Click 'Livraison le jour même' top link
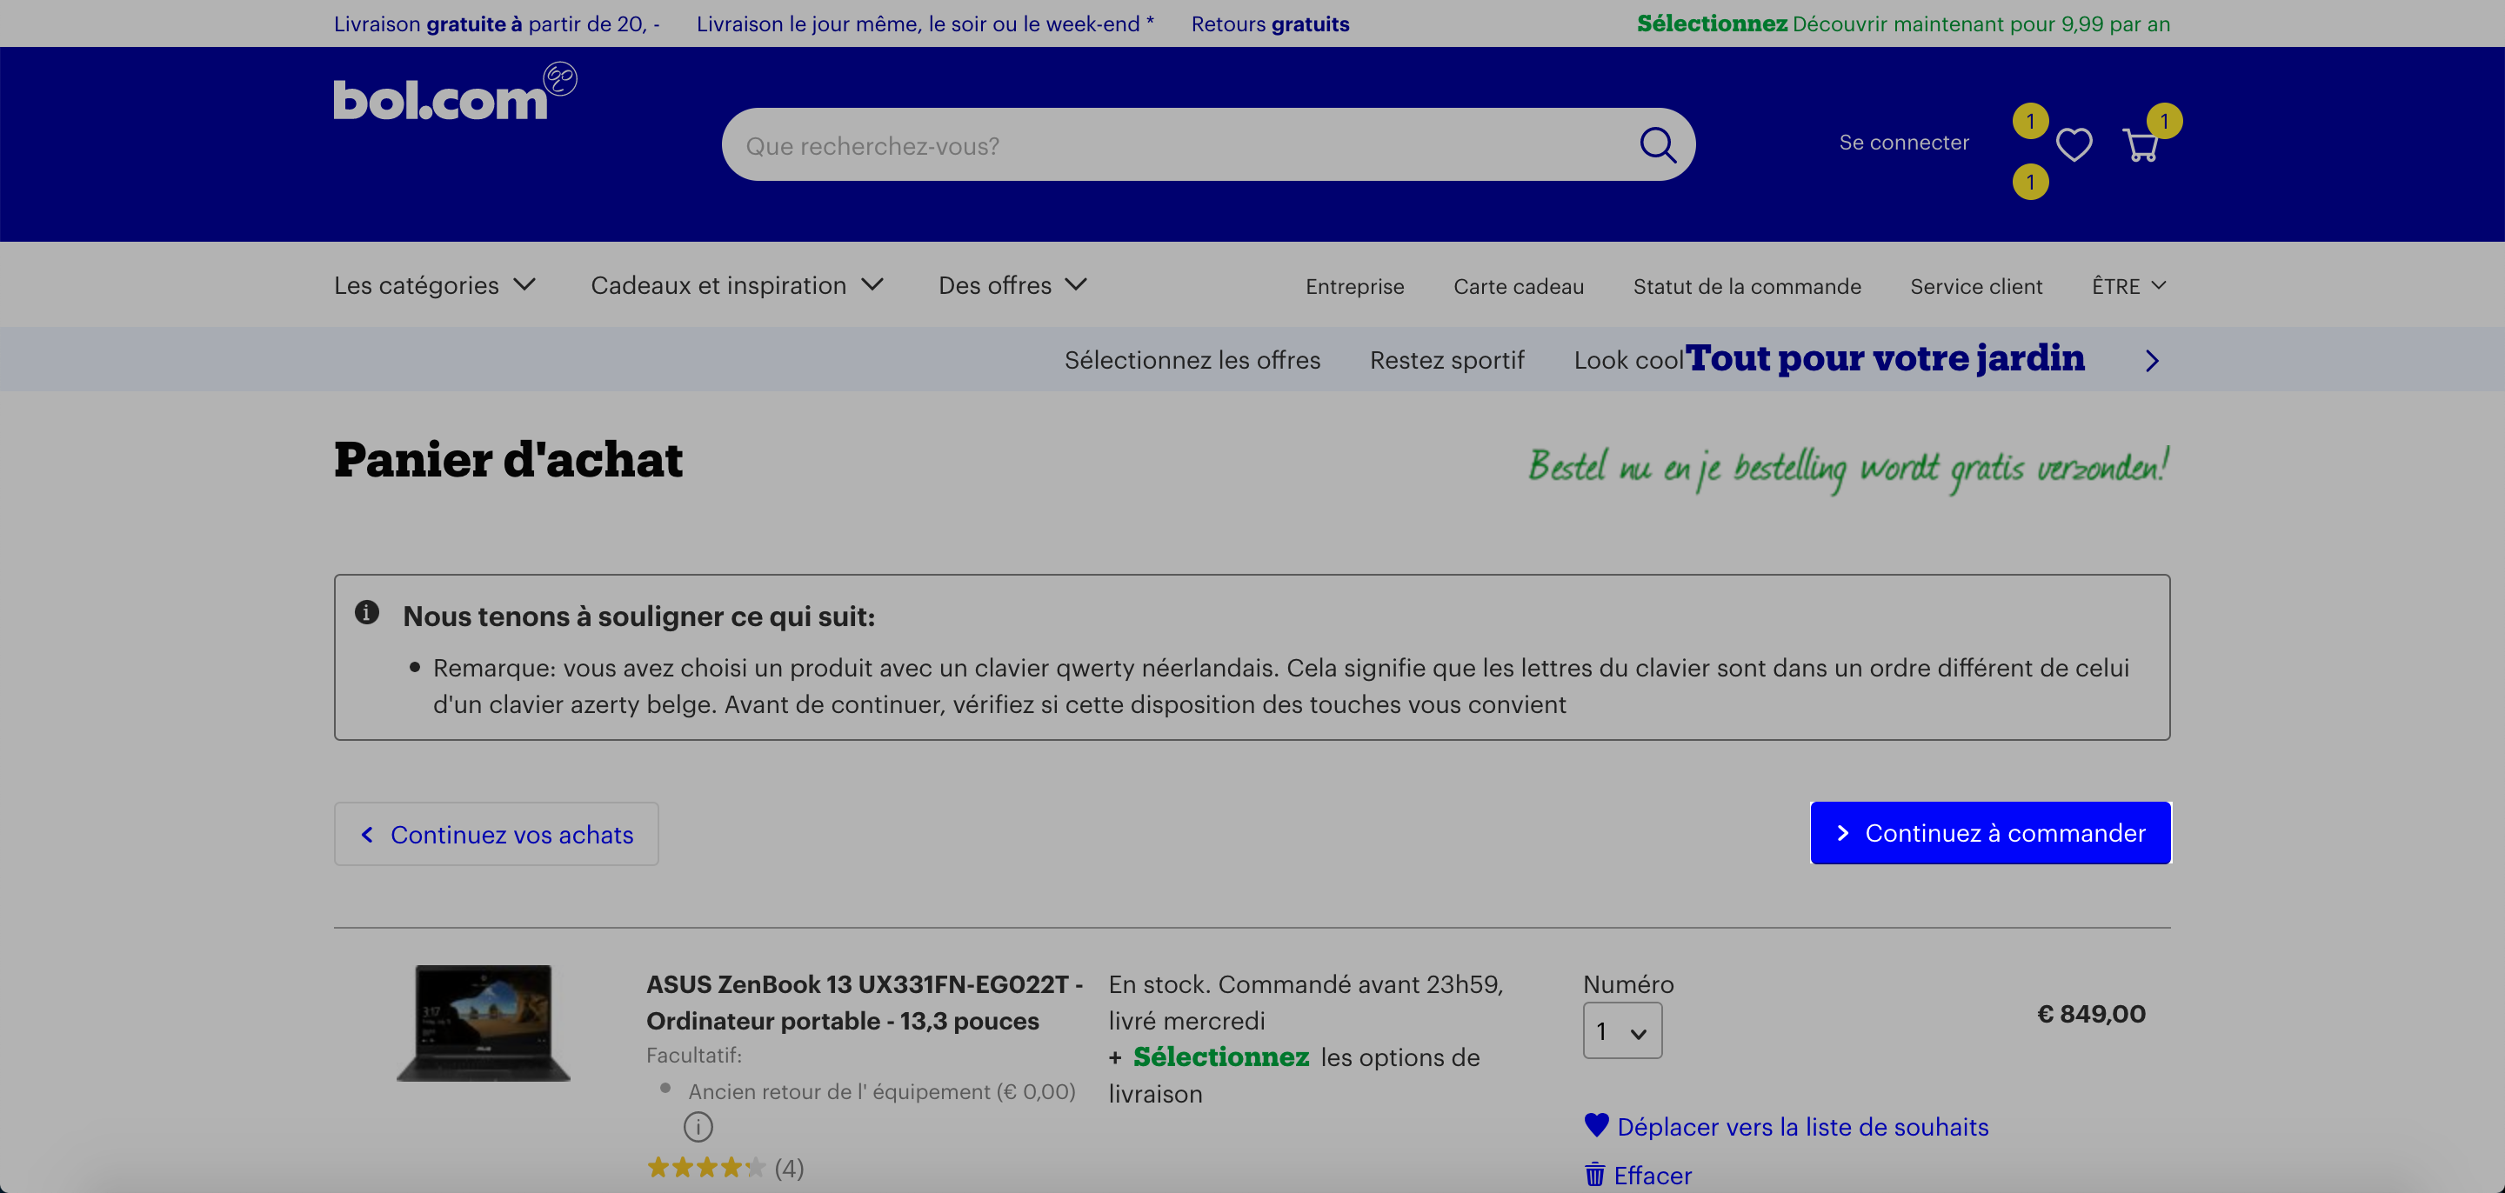This screenshot has width=2505, height=1193. (x=925, y=23)
